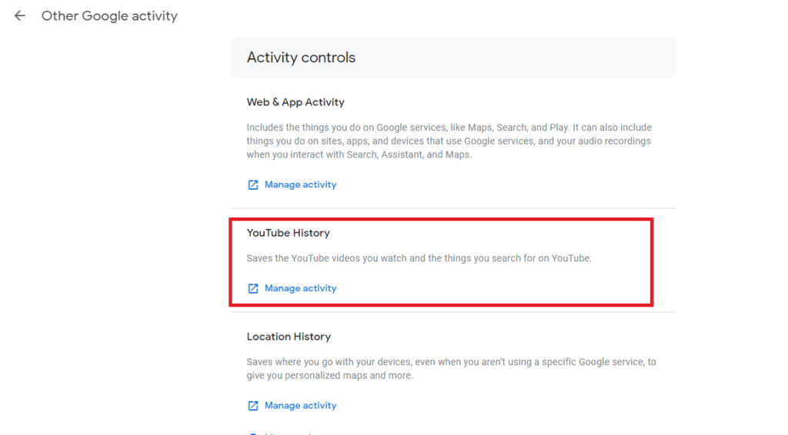
Task: Click the Web & App Activity description paragraph
Action: click(449, 141)
